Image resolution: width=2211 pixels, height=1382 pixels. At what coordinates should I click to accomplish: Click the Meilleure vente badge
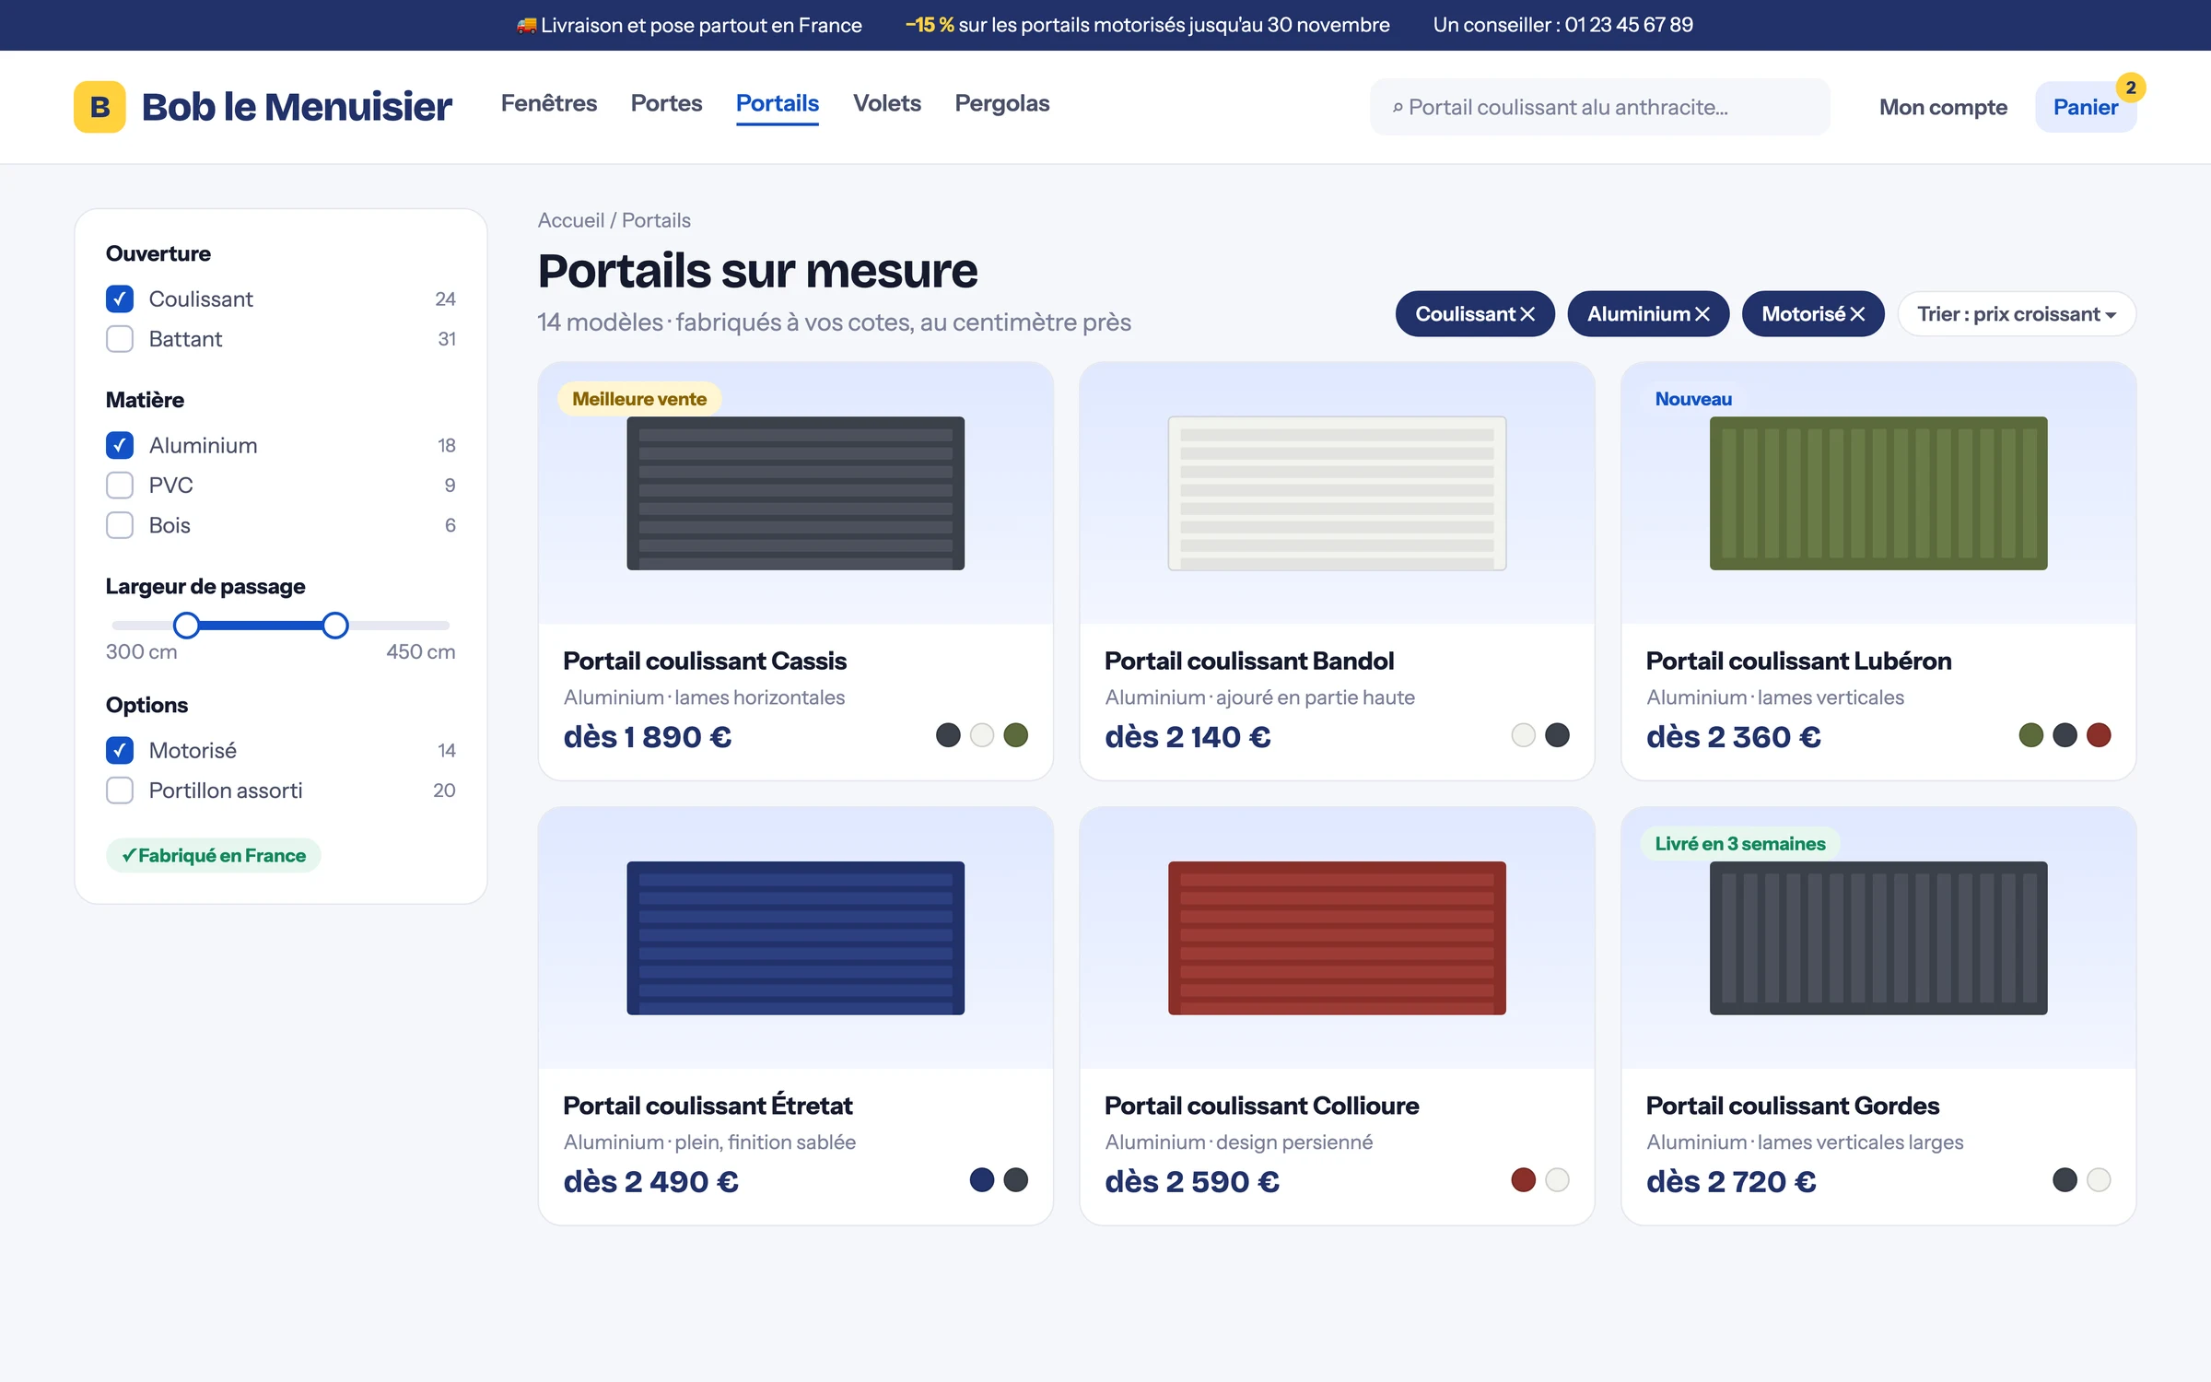click(x=639, y=399)
